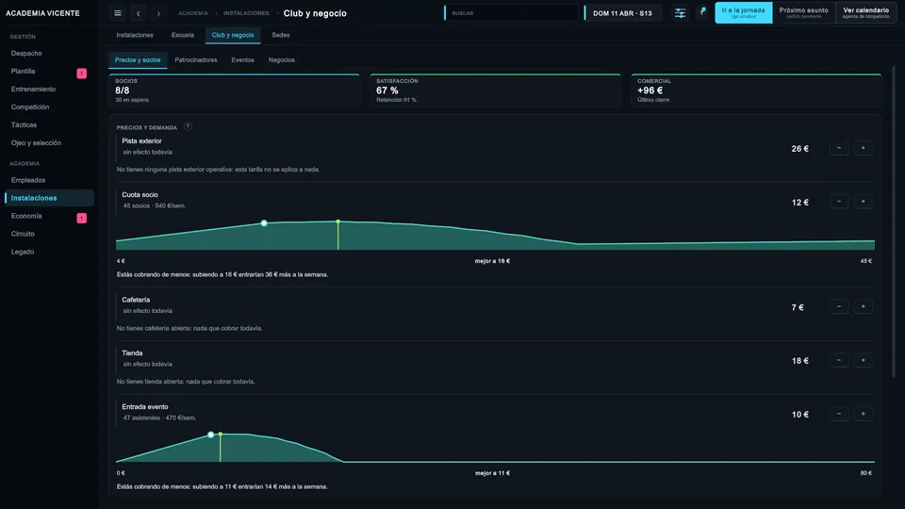Decrease Cuota socio price
This screenshot has height=509, width=905.
(x=839, y=202)
